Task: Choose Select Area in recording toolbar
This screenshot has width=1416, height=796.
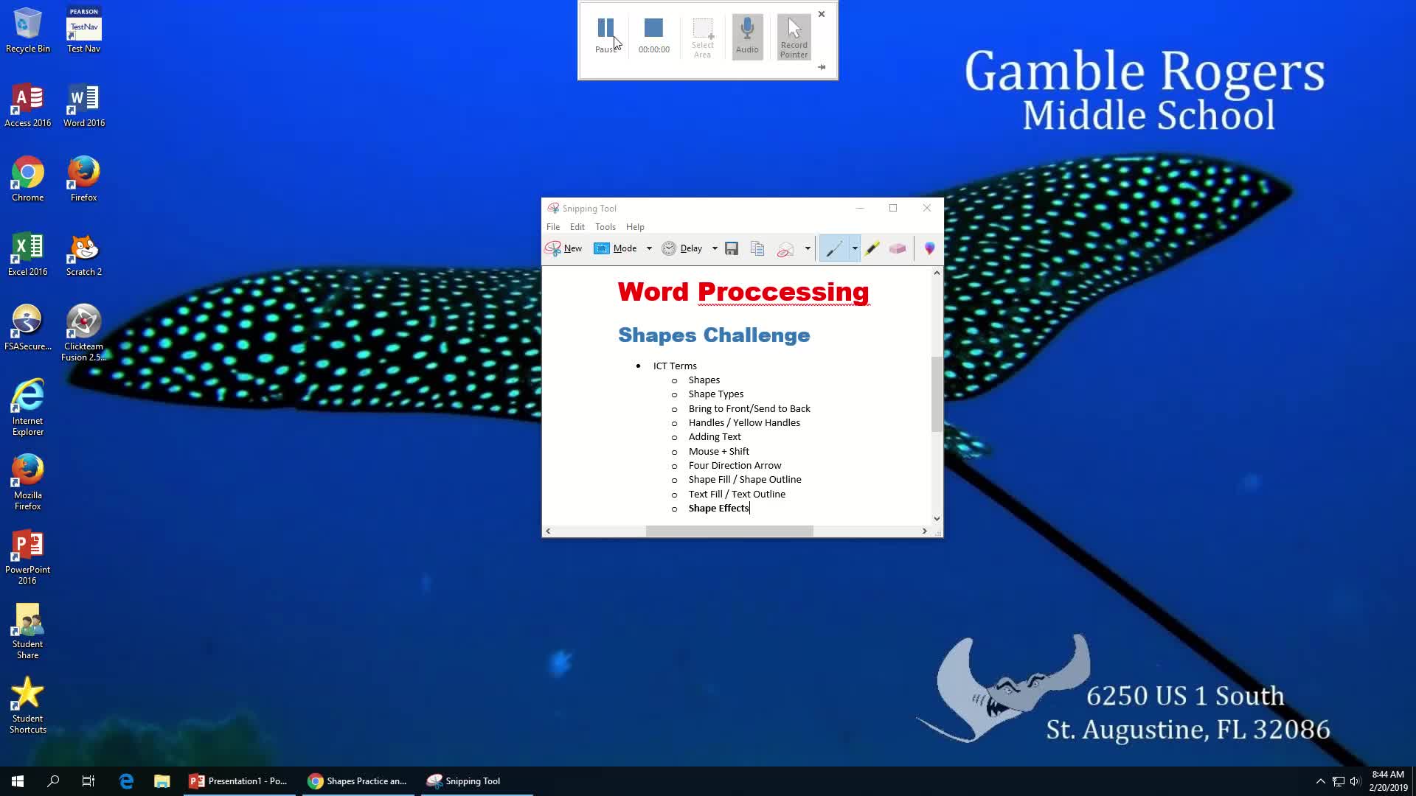Action: [x=702, y=38]
